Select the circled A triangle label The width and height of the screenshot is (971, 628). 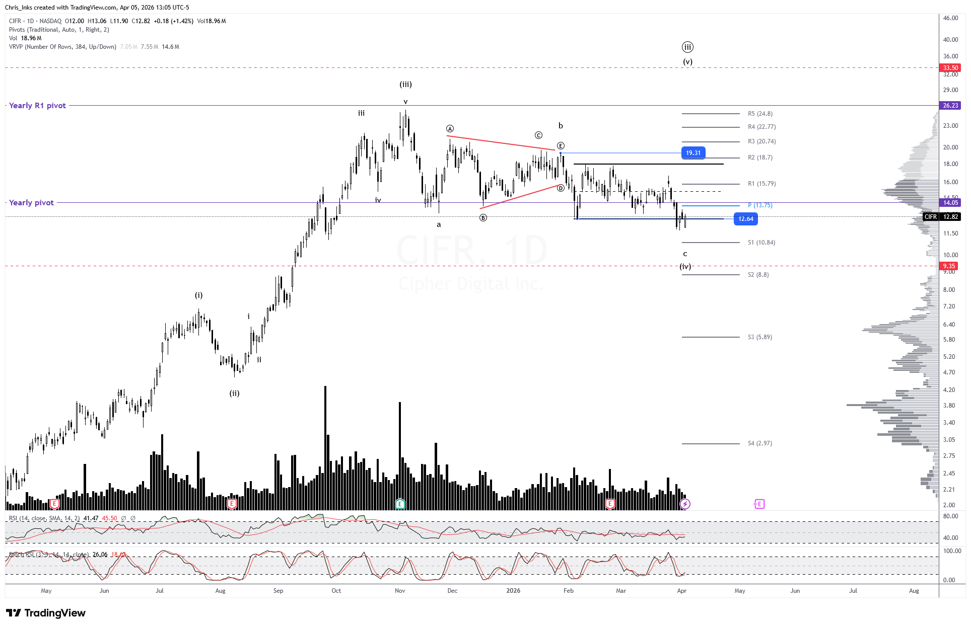point(450,129)
